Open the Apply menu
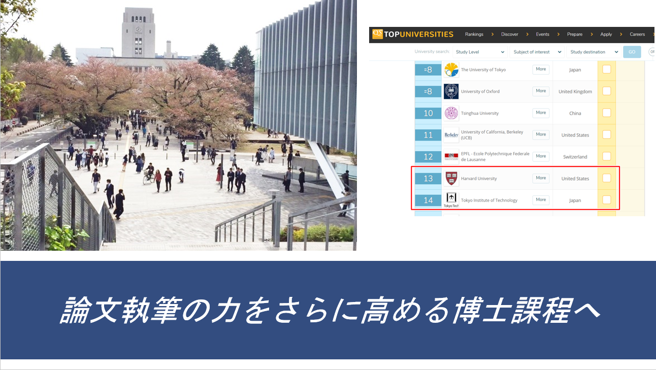The height and width of the screenshot is (370, 656). tap(606, 35)
